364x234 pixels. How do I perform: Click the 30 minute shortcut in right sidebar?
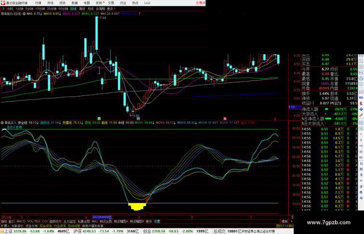coord(361,152)
